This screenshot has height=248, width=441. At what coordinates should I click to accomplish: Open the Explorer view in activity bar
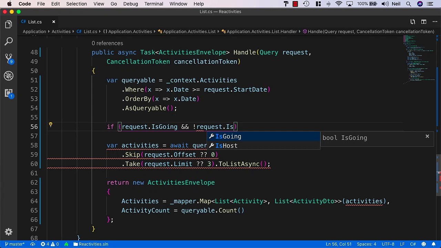coord(9,24)
